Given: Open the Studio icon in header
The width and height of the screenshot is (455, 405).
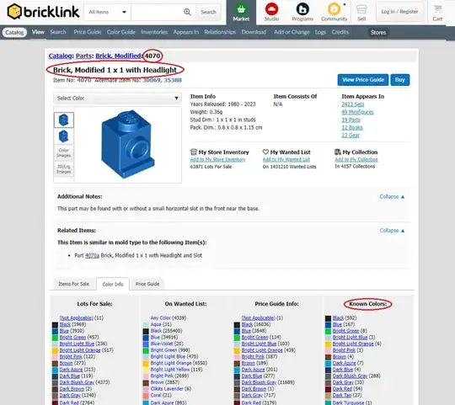Looking at the screenshot, I should pos(271,9).
